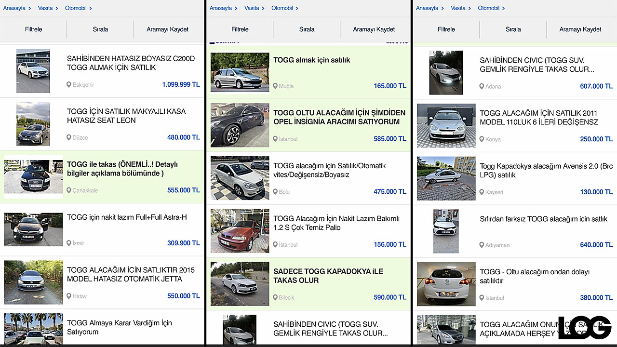
Task: Open Opel İnsignia listing thumbnail
Action: click(240, 125)
